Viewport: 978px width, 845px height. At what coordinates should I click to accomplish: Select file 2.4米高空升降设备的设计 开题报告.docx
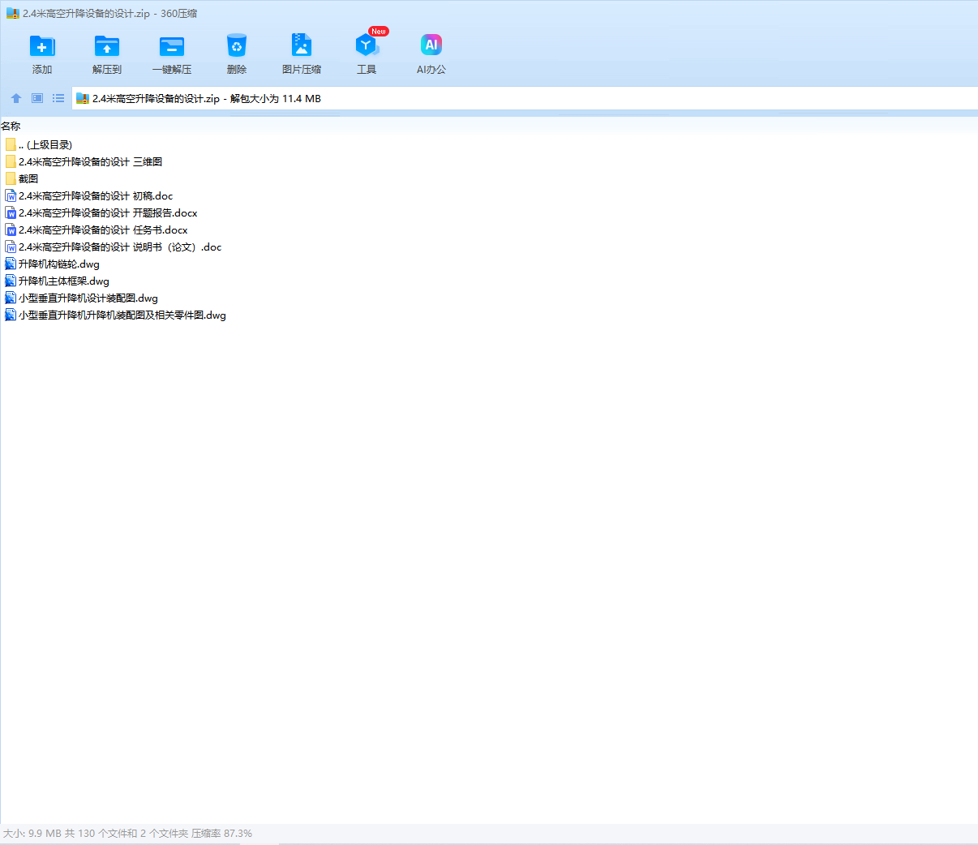click(x=108, y=212)
